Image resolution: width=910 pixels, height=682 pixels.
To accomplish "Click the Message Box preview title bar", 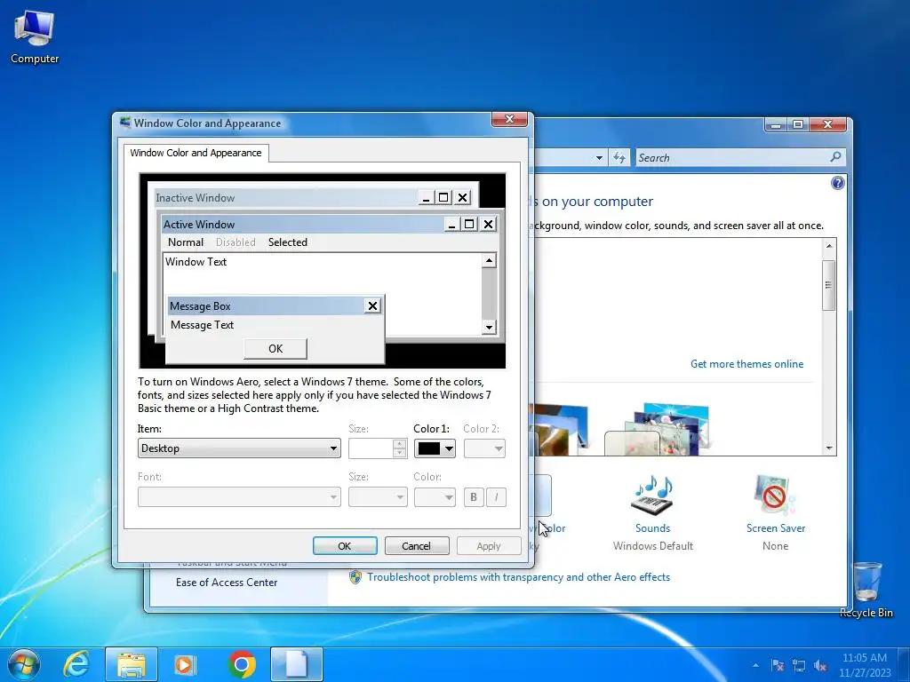I will point(266,305).
